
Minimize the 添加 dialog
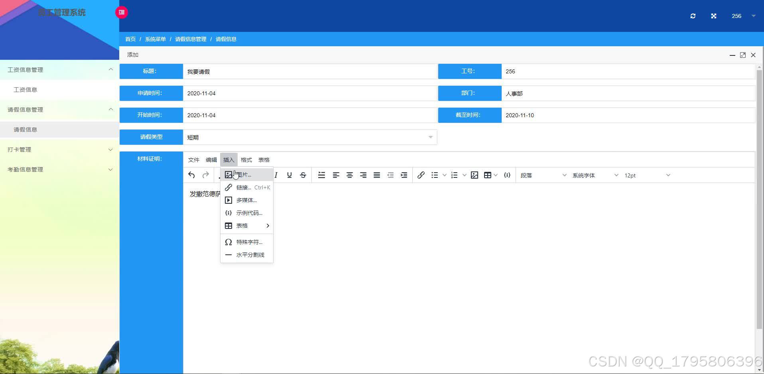point(732,55)
